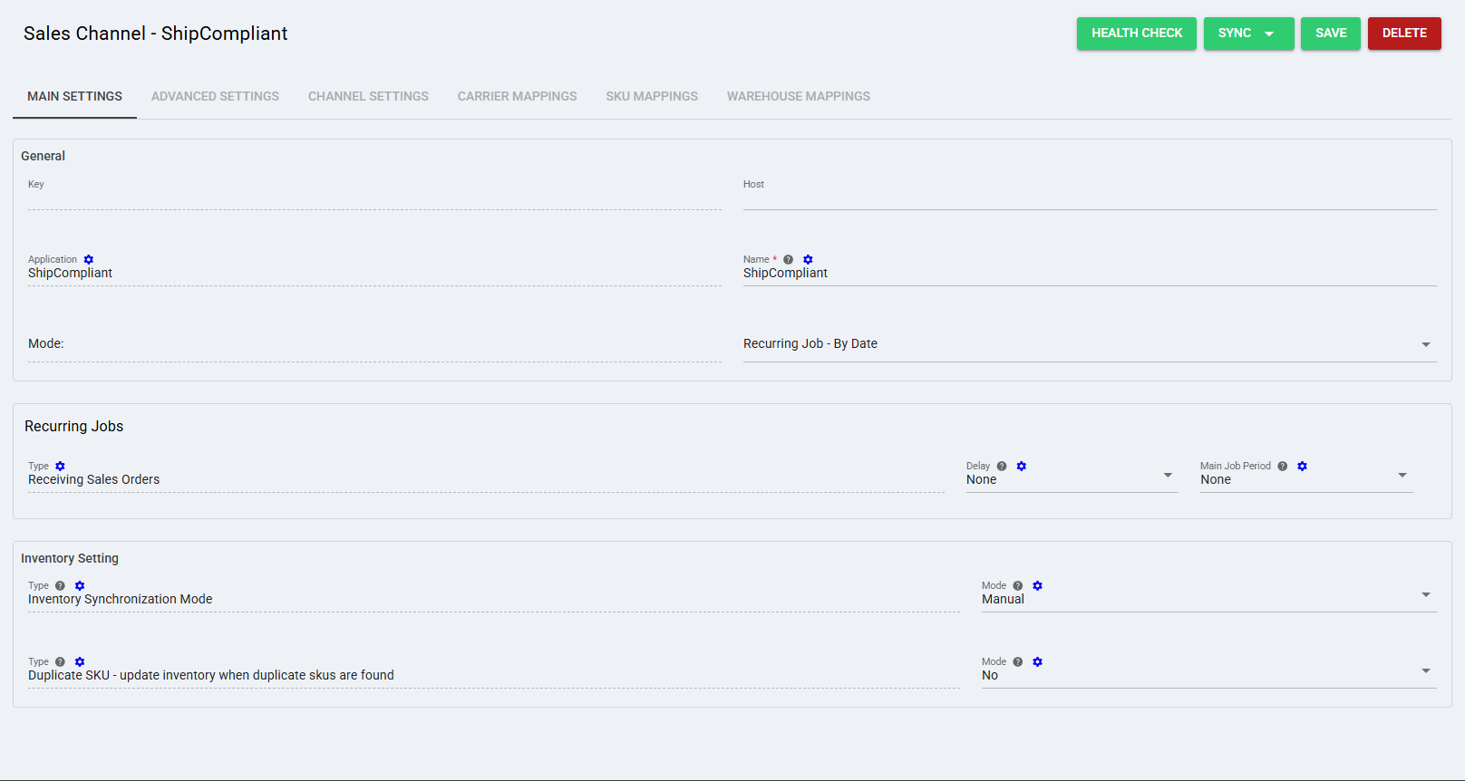Click the gear icon beside Recurring Jobs Type
The width and height of the screenshot is (1465, 781).
tap(61, 467)
